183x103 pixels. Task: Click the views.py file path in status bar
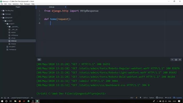[x=20, y=98]
